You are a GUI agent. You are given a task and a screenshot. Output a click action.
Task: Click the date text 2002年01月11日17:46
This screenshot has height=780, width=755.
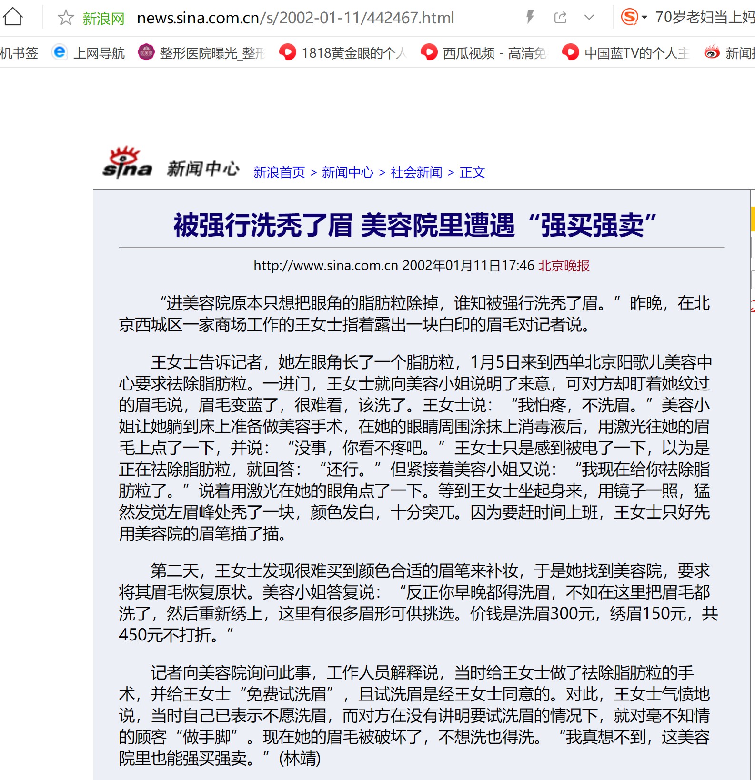tap(468, 265)
